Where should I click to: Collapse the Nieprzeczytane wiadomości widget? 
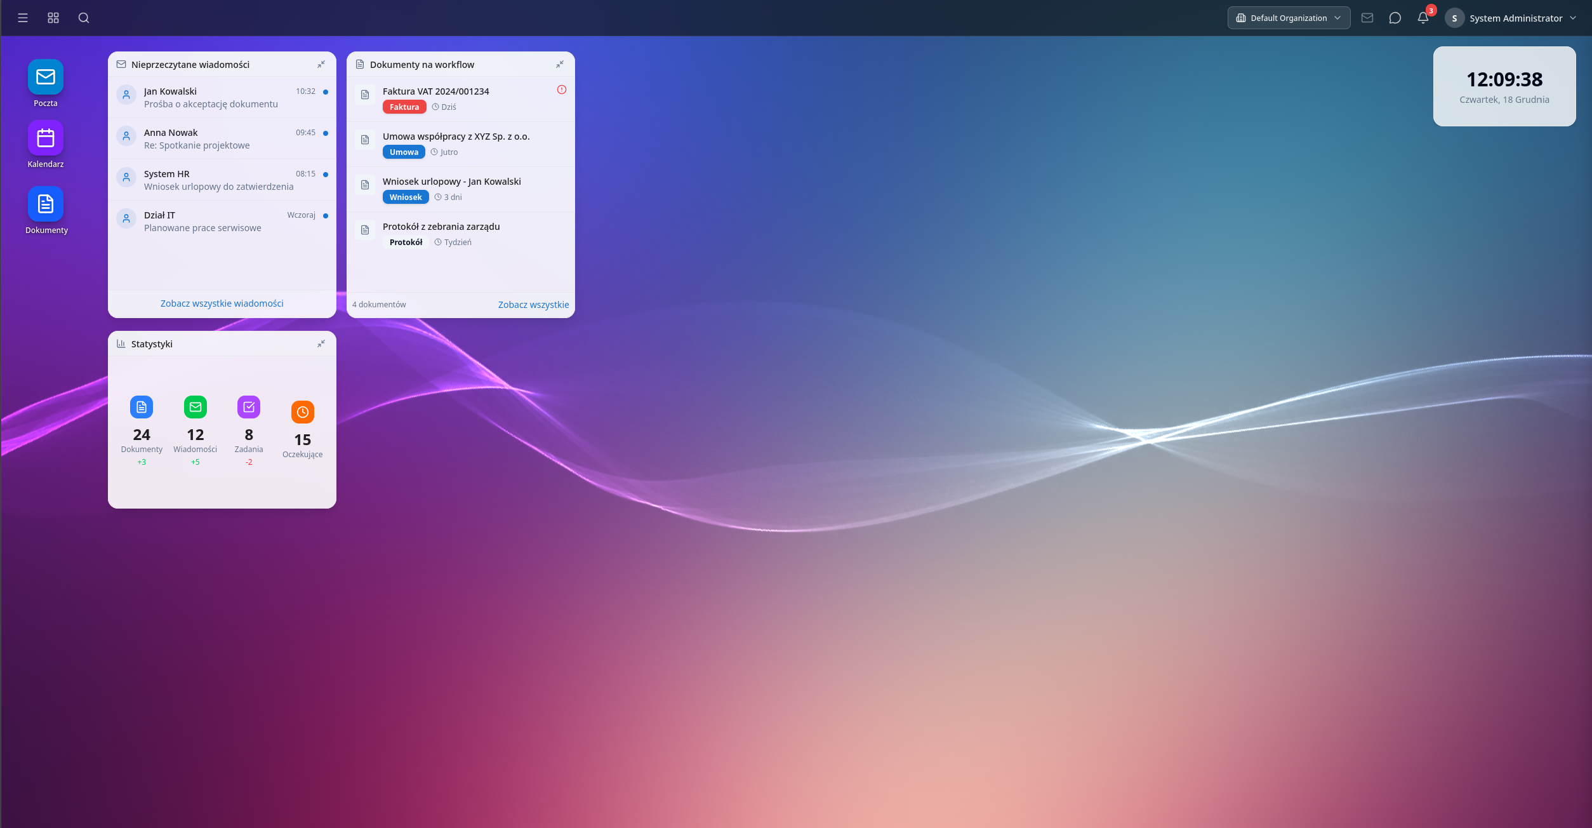pyautogui.click(x=321, y=64)
